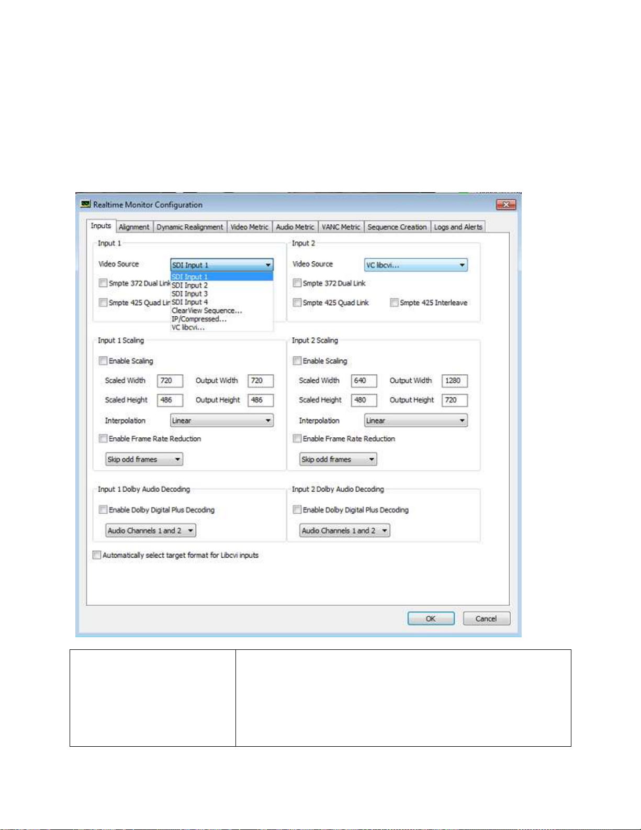Click Input 1 Scaled Height field
The height and width of the screenshot is (830, 641).
click(170, 400)
